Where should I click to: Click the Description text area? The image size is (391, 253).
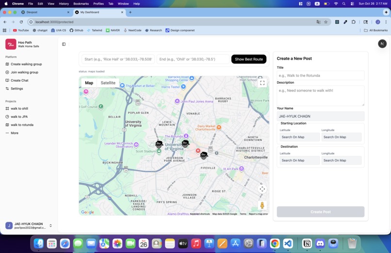pyautogui.click(x=321, y=96)
